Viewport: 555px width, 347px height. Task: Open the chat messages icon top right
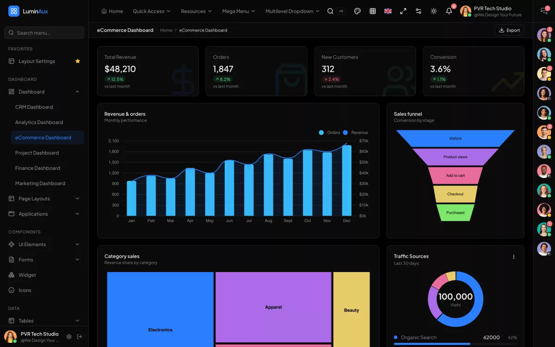tap(544, 11)
